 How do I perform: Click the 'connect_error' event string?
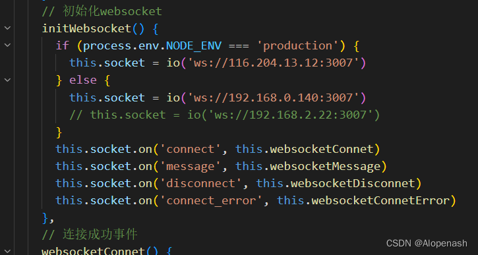(x=211, y=201)
